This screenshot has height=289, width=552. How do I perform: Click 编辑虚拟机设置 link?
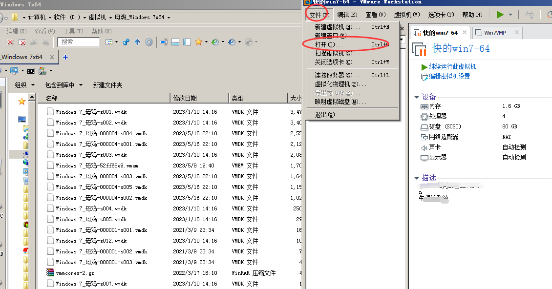coord(449,77)
